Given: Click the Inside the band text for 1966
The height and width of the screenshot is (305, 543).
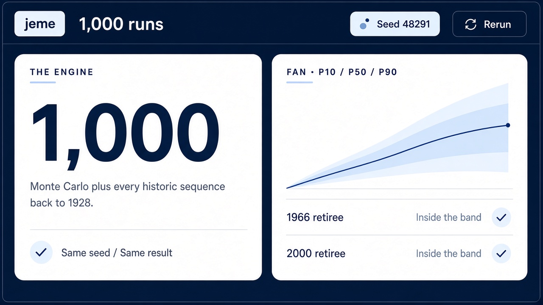Looking at the screenshot, I should click(448, 218).
